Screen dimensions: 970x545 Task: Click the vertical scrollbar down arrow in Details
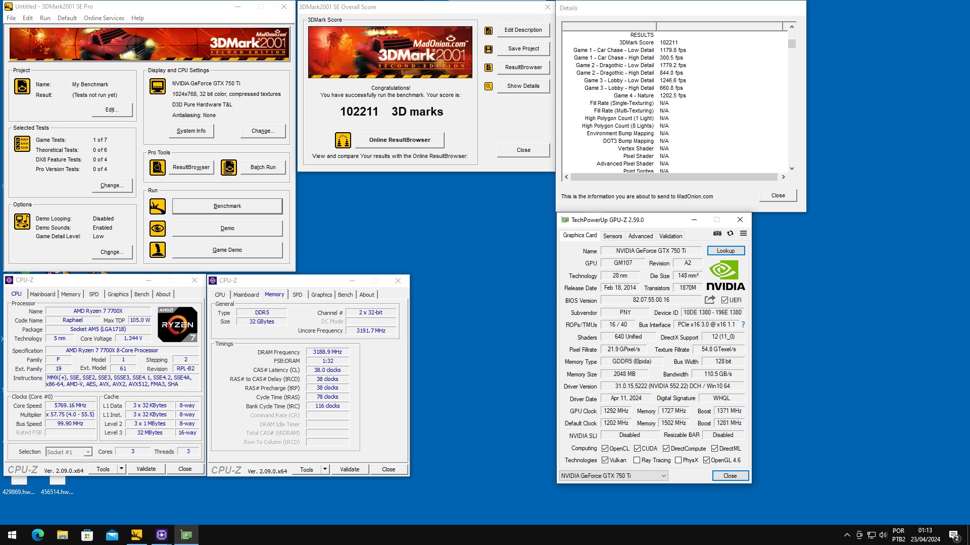(792, 169)
